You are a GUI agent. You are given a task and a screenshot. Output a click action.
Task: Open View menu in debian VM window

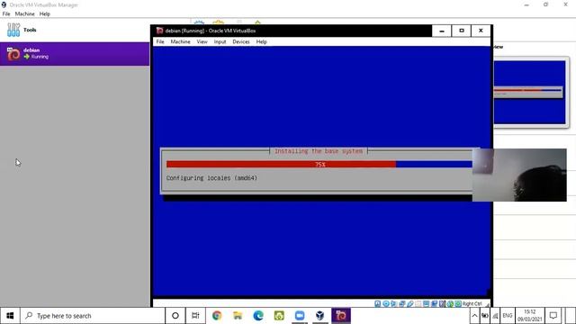202,42
